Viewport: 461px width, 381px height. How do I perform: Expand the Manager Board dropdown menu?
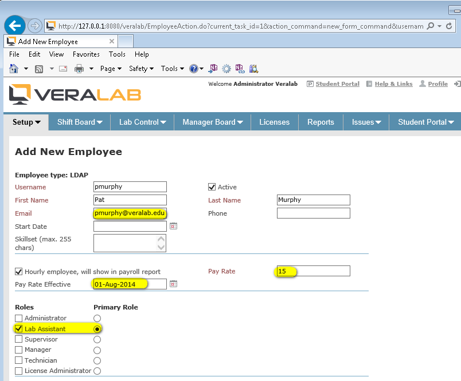(x=213, y=122)
